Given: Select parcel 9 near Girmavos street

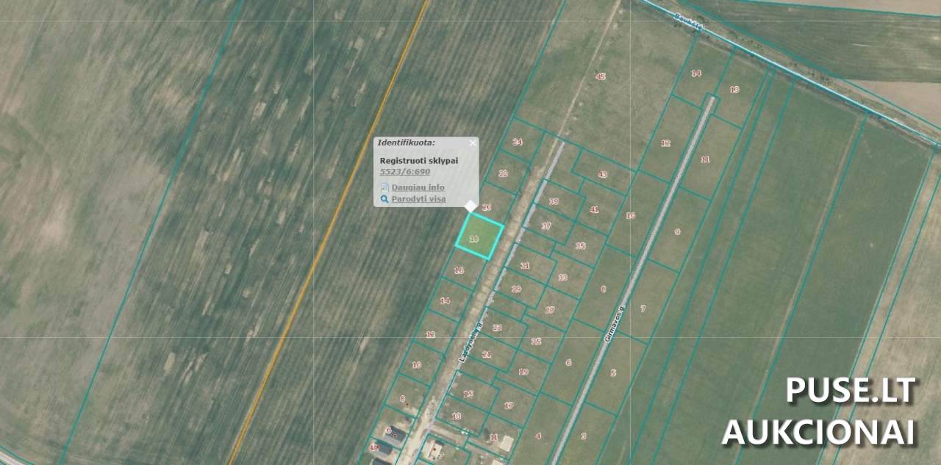Looking at the screenshot, I should [677, 232].
